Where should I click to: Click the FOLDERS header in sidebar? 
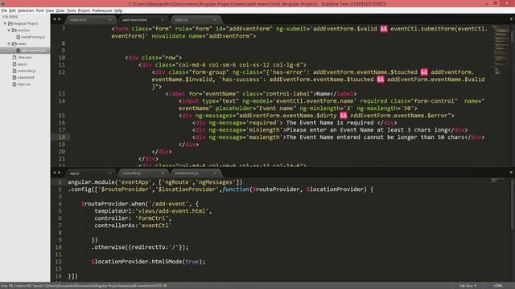point(10,17)
